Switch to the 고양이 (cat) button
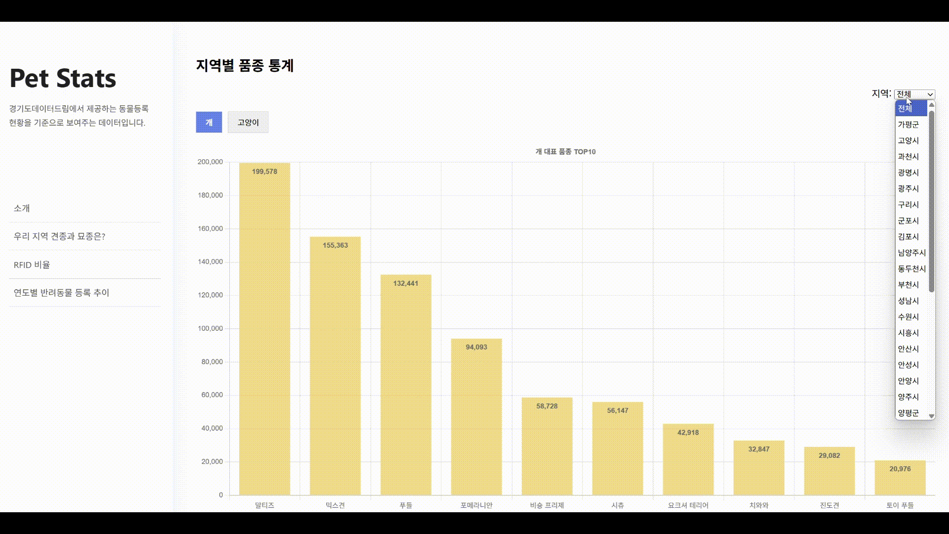This screenshot has width=949, height=534. pyautogui.click(x=248, y=122)
